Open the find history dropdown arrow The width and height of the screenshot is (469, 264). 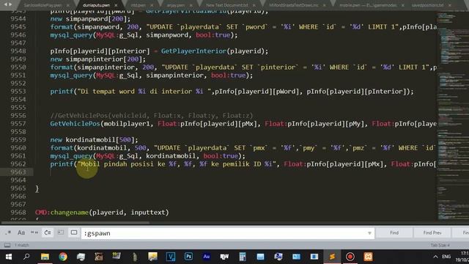pos(369,233)
